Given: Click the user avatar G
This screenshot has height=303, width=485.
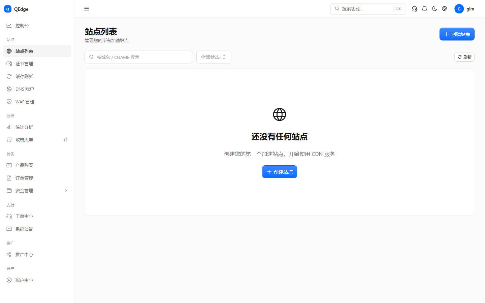Looking at the screenshot, I should (x=459, y=9).
